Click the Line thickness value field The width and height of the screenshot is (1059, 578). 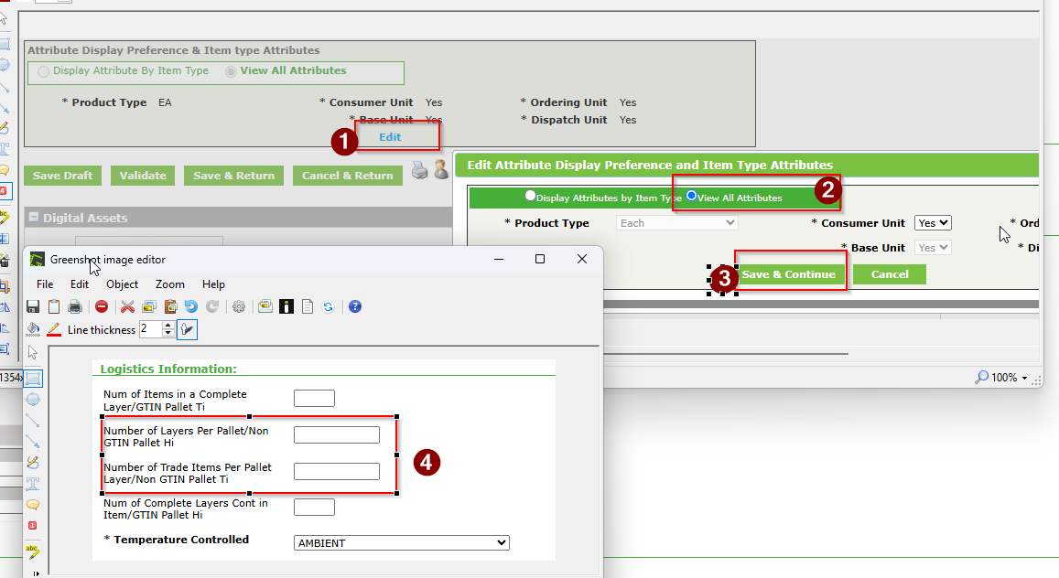click(x=151, y=329)
